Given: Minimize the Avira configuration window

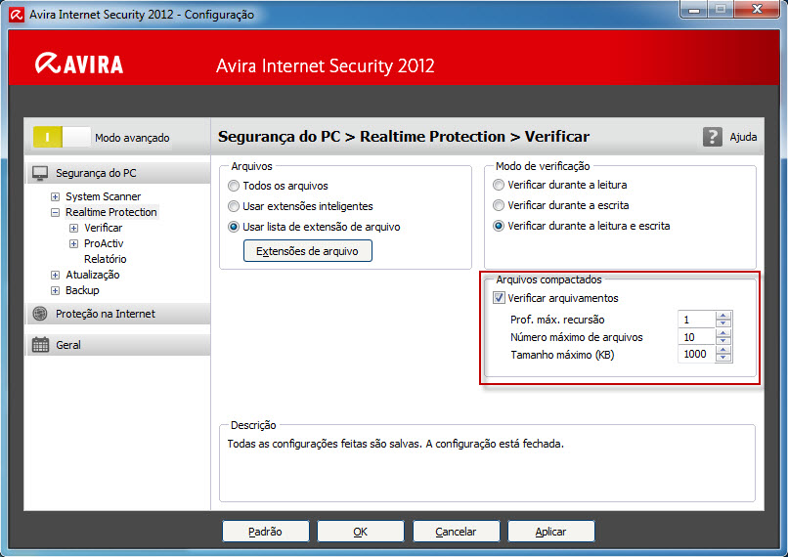Looking at the screenshot, I should point(694,10).
